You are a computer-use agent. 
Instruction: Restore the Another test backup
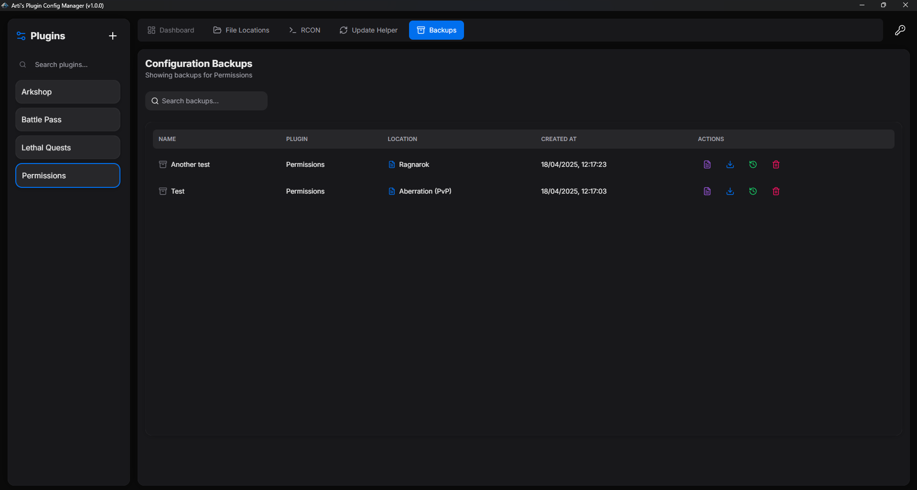[753, 164]
